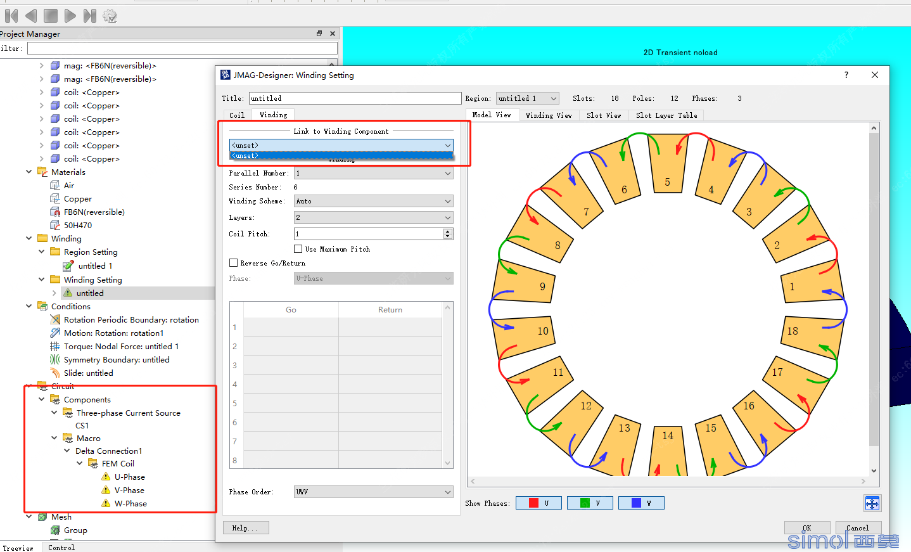This screenshot has height=552, width=911.
Task: Click the Go/Return table vertical scrollbar
Action: click(x=448, y=385)
